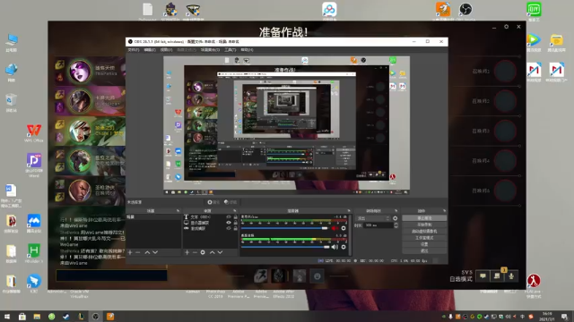Image resolution: width=574 pixels, height=322 pixels.
Task: Open Windows Start button on taskbar
Action: pyautogui.click(x=7, y=317)
